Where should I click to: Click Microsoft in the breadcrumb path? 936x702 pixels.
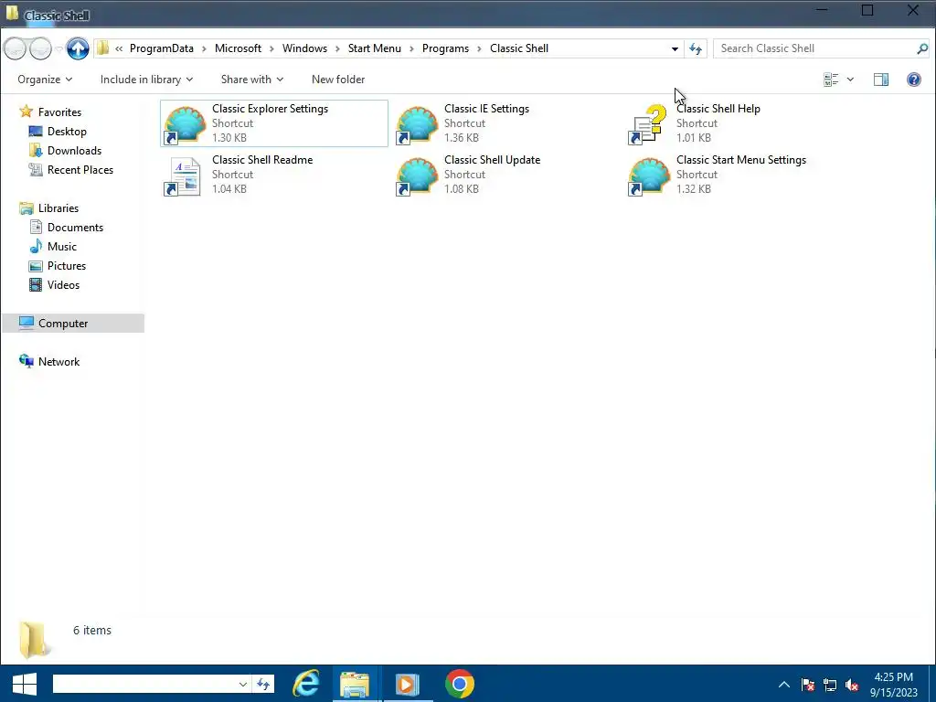(239, 48)
